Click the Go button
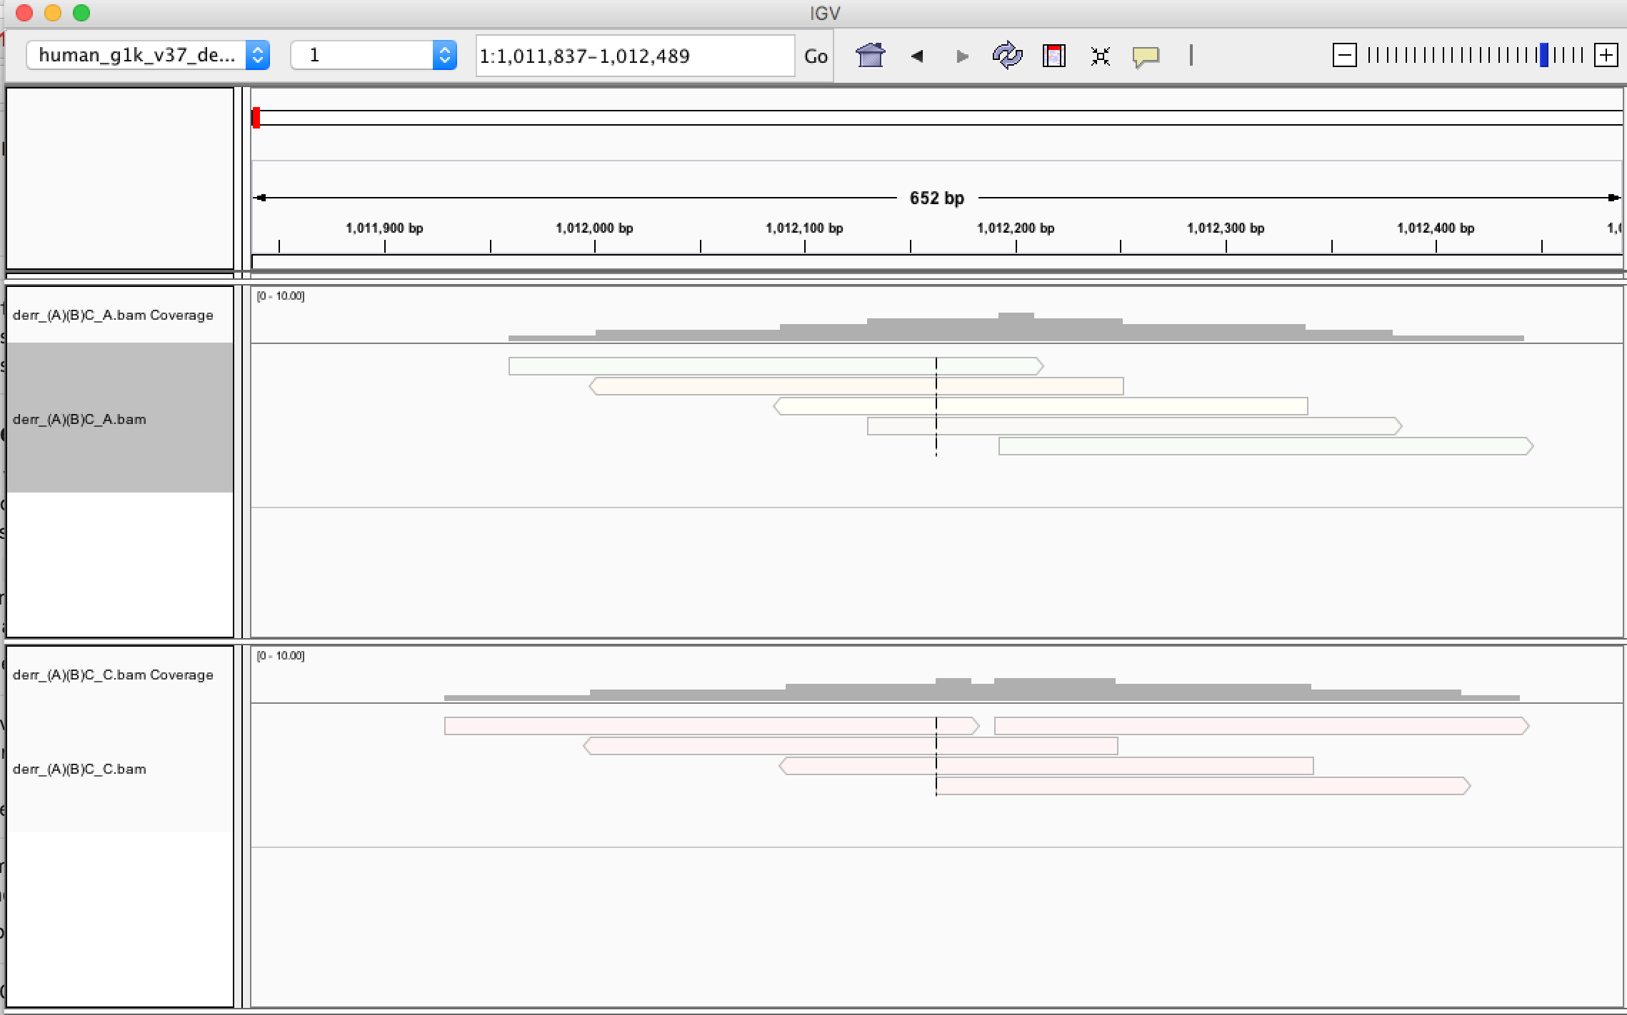The height and width of the screenshot is (1015, 1627). [816, 56]
